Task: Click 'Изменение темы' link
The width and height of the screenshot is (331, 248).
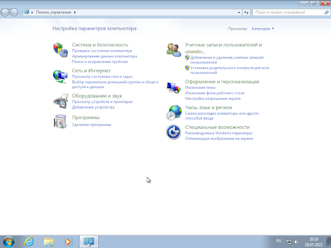Action: (200, 88)
